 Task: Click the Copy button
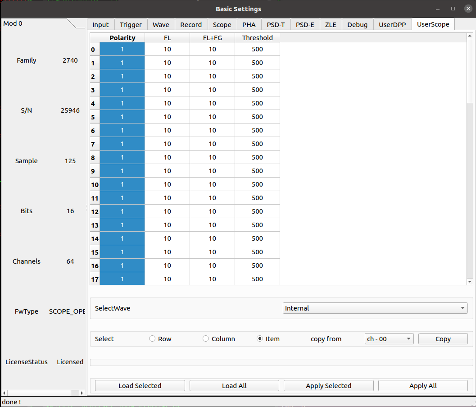tap(443, 339)
